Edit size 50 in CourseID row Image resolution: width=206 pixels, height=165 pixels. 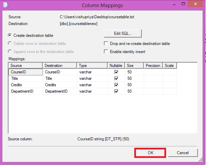pos(134,72)
